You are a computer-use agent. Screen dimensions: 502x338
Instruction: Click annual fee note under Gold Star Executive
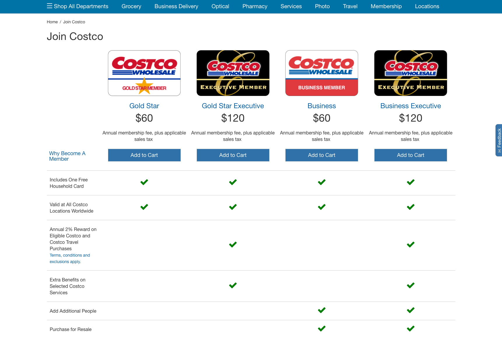click(x=233, y=136)
